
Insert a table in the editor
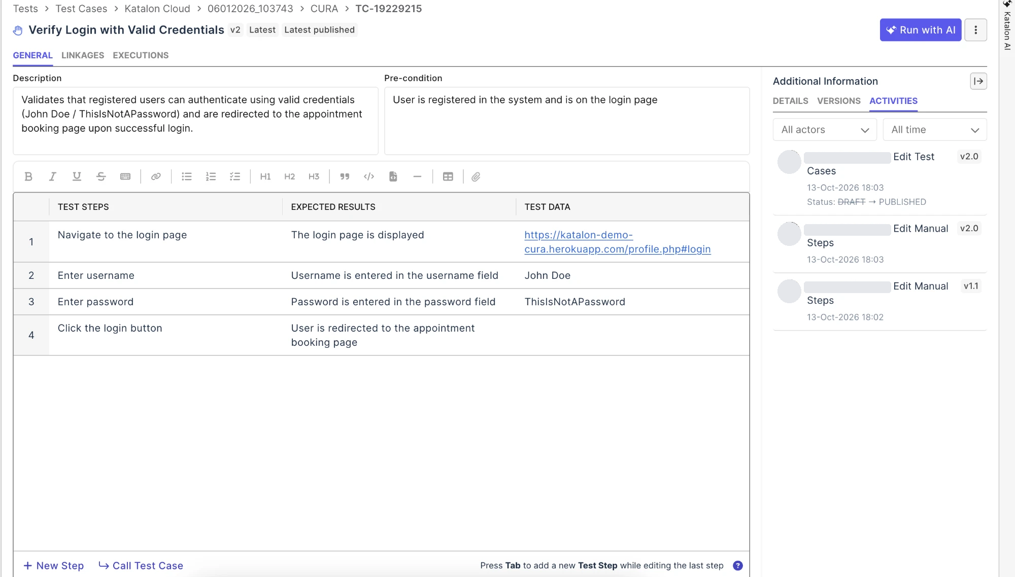click(x=448, y=176)
